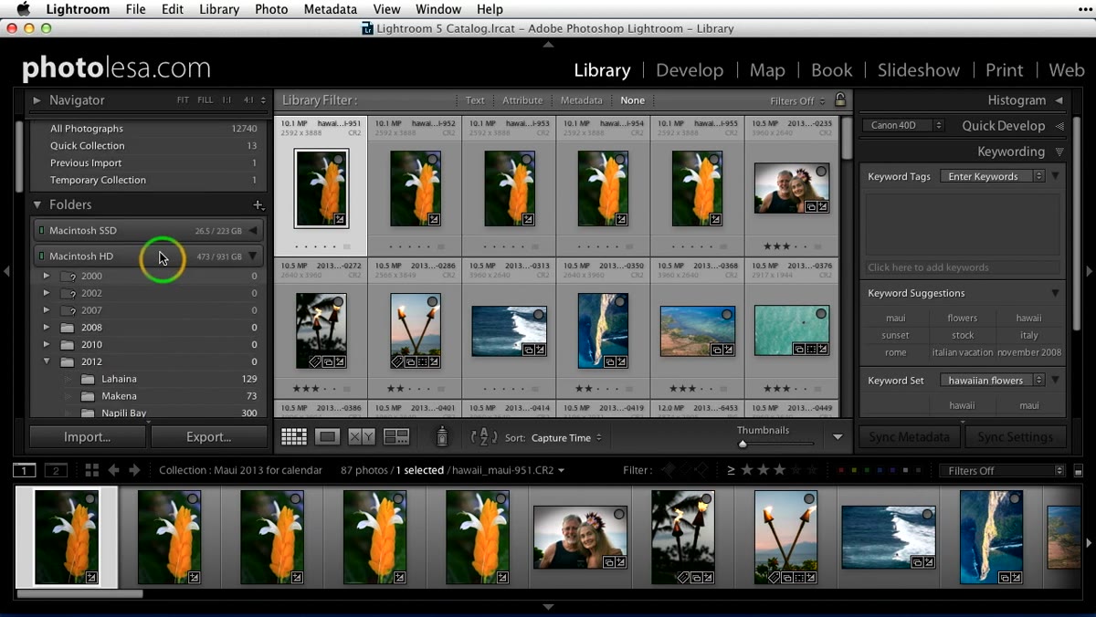Open the Enter Keywords dropdown

[993, 176]
